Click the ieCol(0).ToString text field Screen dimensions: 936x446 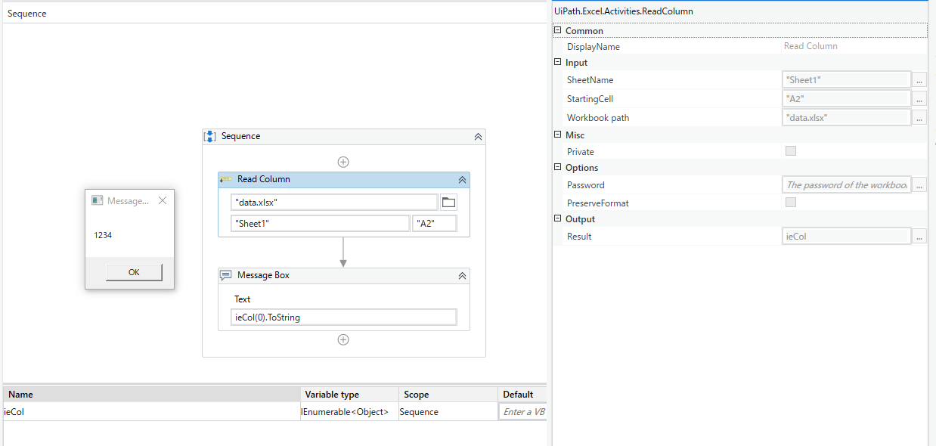tap(343, 317)
